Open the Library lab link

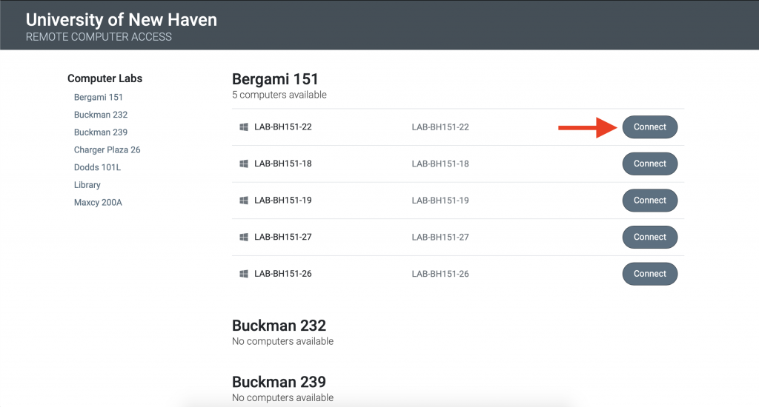(87, 185)
